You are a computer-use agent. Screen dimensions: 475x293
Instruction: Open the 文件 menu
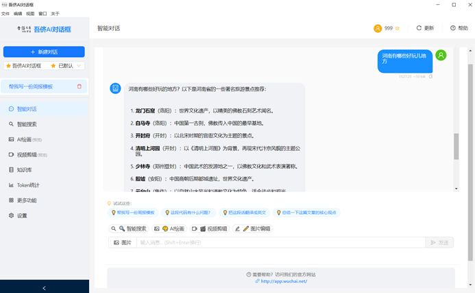point(5,14)
